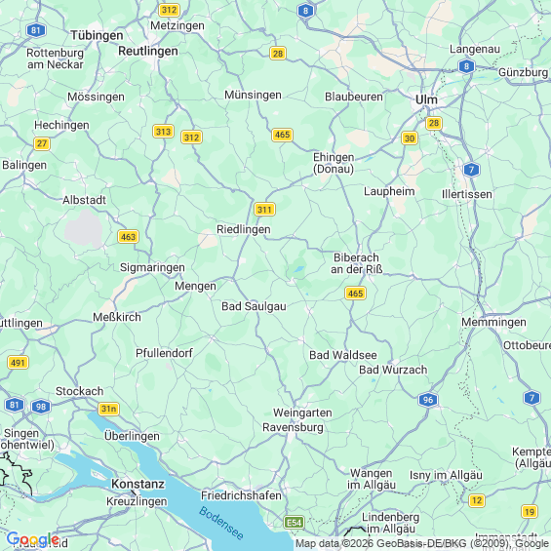Click the Biberach an der Riß label
Viewport: 551px width, 551px height.
click(x=356, y=263)
